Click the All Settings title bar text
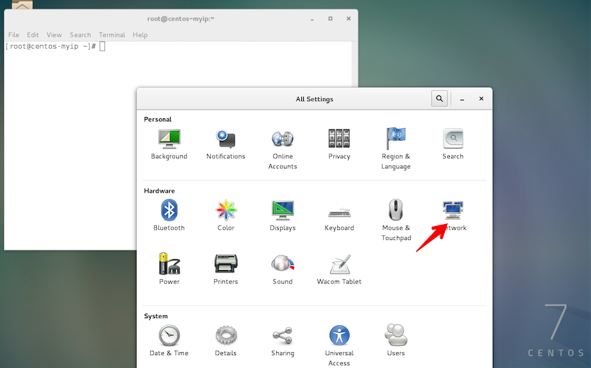The image size is (591, 368). (314, 99)
